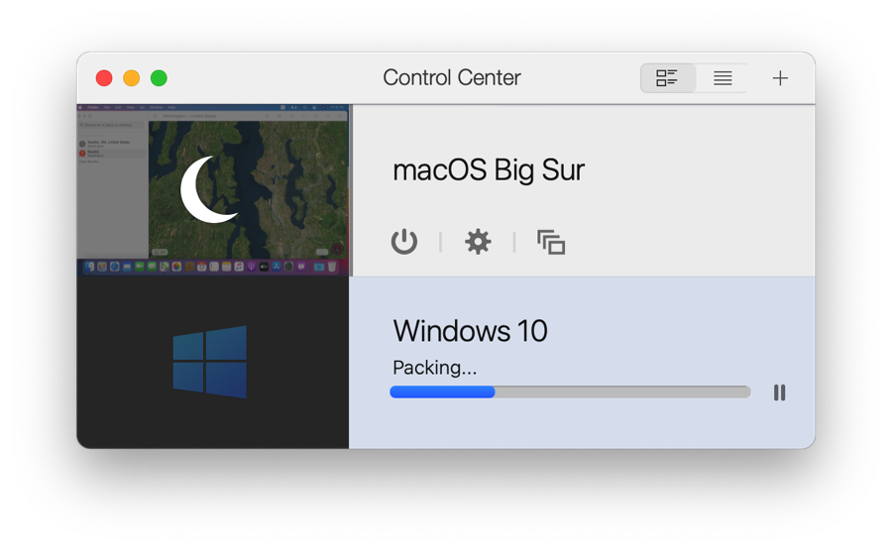Close the Control Center window
The height and width of the screenshot is (550, 892).
click(x=104, y=78)
